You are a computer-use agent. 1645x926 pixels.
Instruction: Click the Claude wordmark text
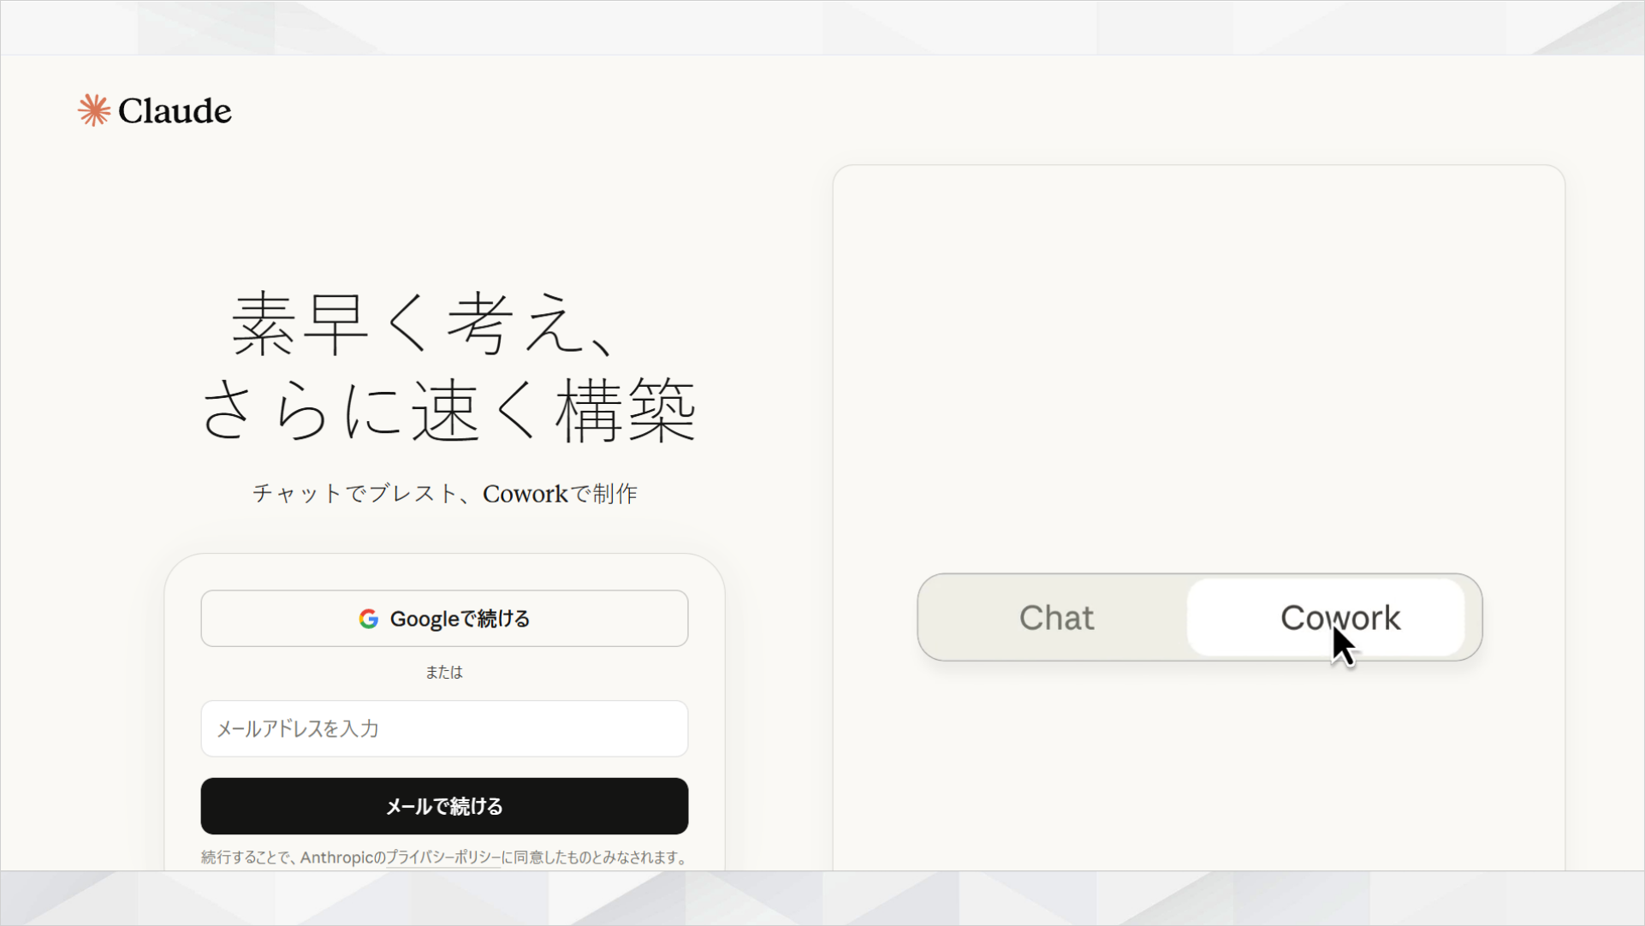(175, 111)
